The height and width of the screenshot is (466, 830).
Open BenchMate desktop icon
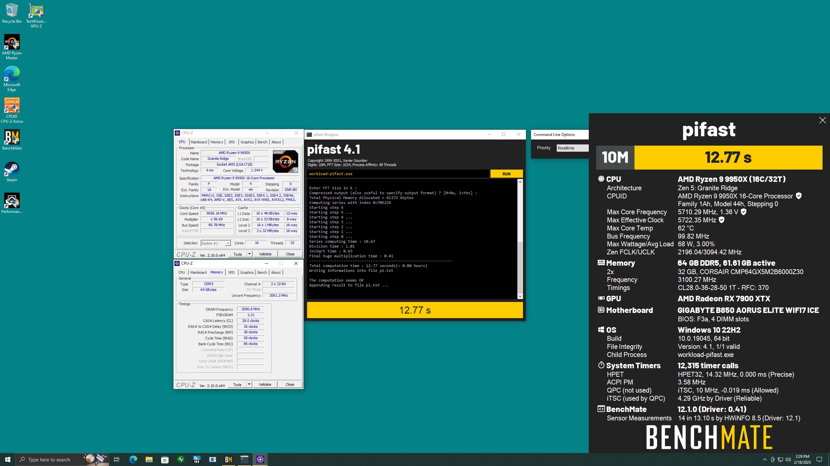[12, 139]
